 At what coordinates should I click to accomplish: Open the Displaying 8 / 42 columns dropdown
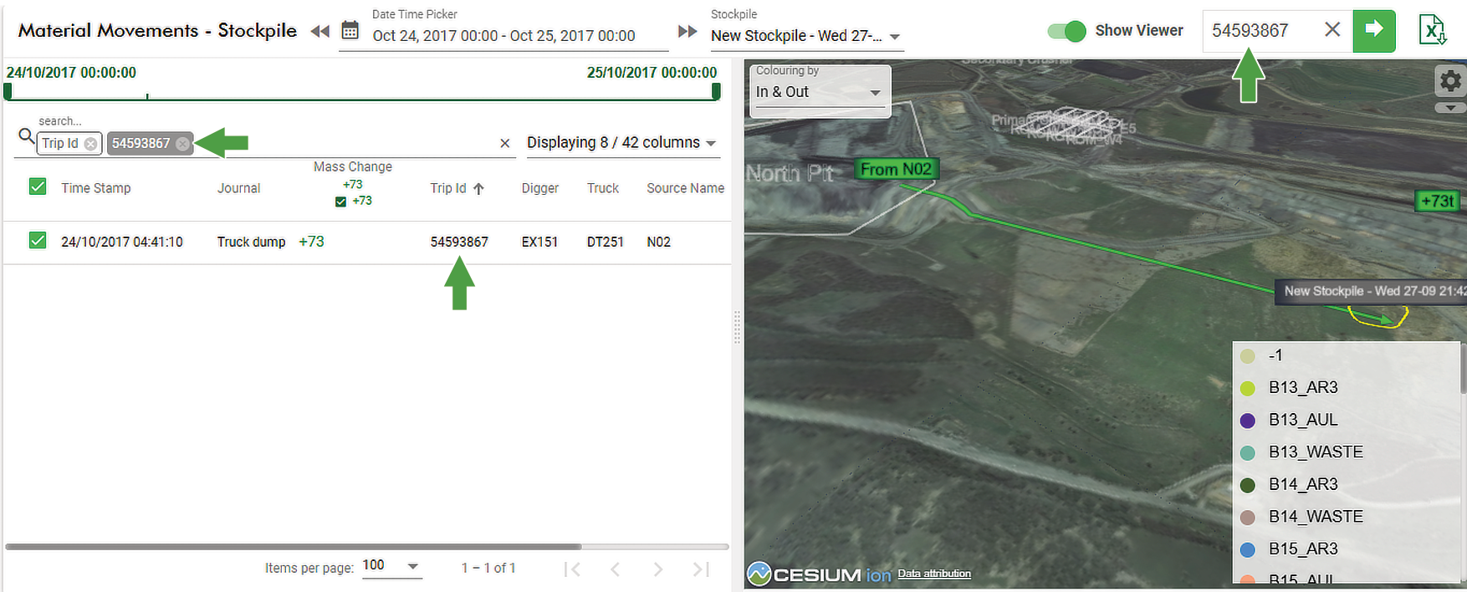[622, 143]
